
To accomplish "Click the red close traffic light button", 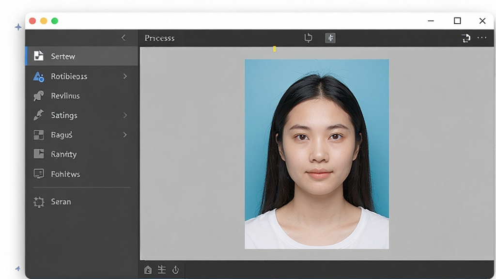I will click(x=32, y=21).
